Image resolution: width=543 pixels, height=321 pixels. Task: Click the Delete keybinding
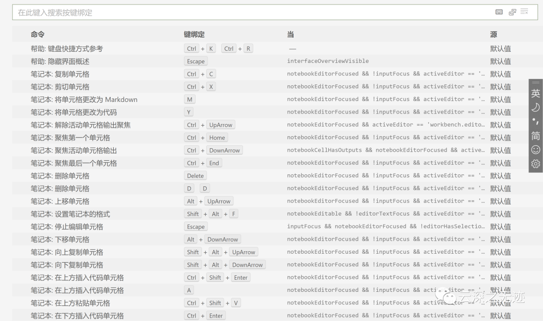(195, 176)
